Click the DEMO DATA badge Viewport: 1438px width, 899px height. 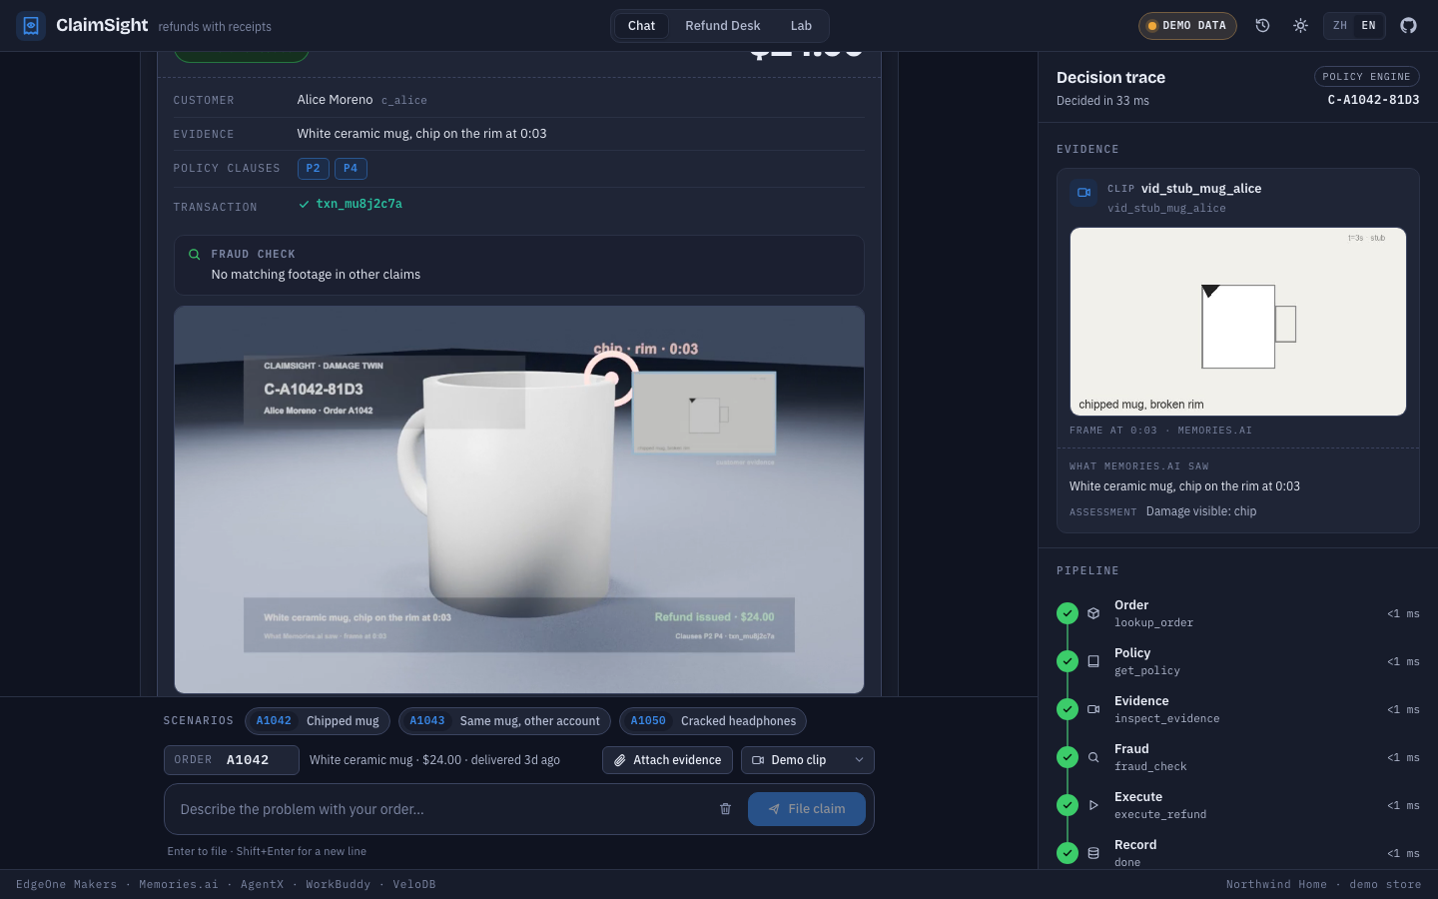pyautogui.click(x=1187, y=26)
